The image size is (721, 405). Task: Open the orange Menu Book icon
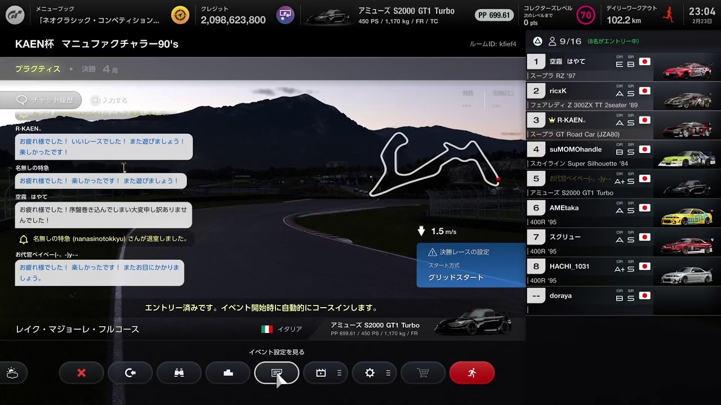(180, 15)
